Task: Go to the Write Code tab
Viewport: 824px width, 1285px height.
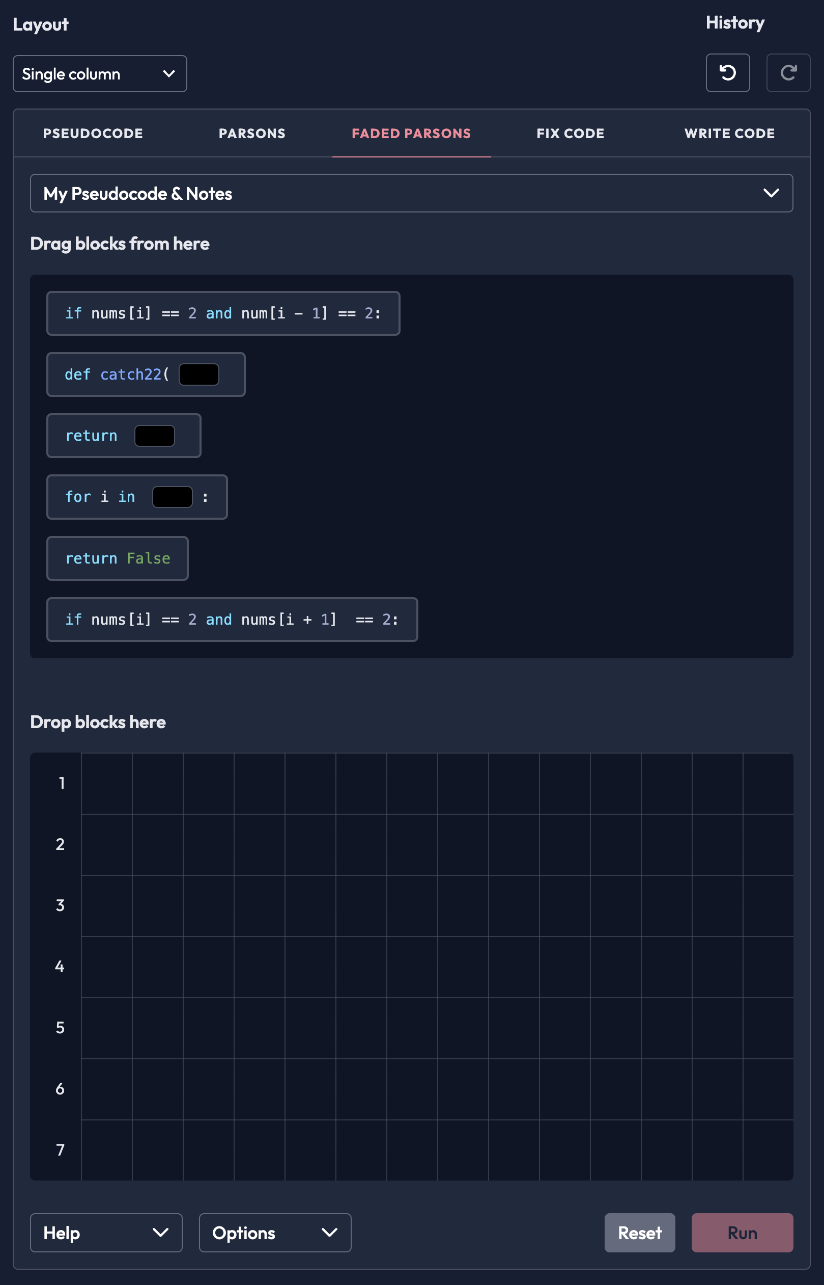Action: (729, 133)
